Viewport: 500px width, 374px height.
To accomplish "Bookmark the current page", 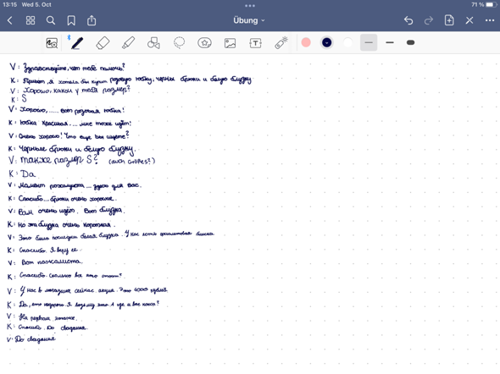I will point(71,20).
